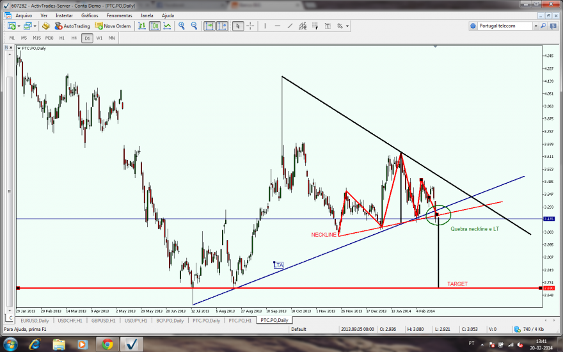
Task: Select the trendline drawing tool
Action: click(290, 26)
